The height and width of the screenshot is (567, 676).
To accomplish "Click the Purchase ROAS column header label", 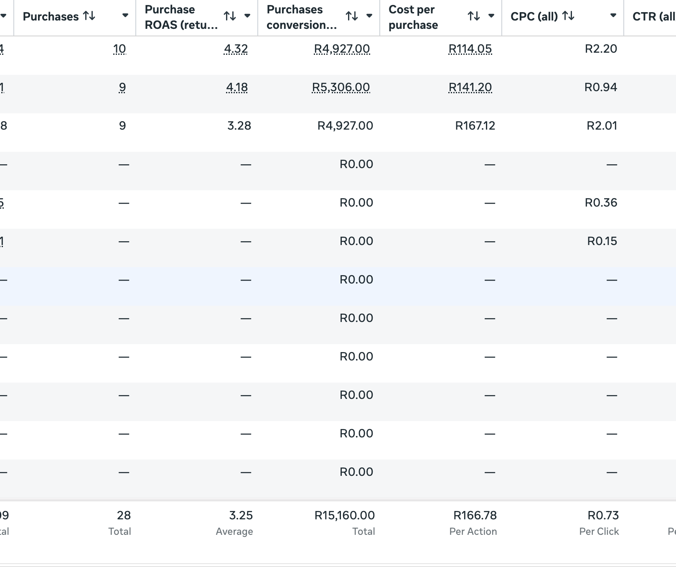I will click(181, 17).
